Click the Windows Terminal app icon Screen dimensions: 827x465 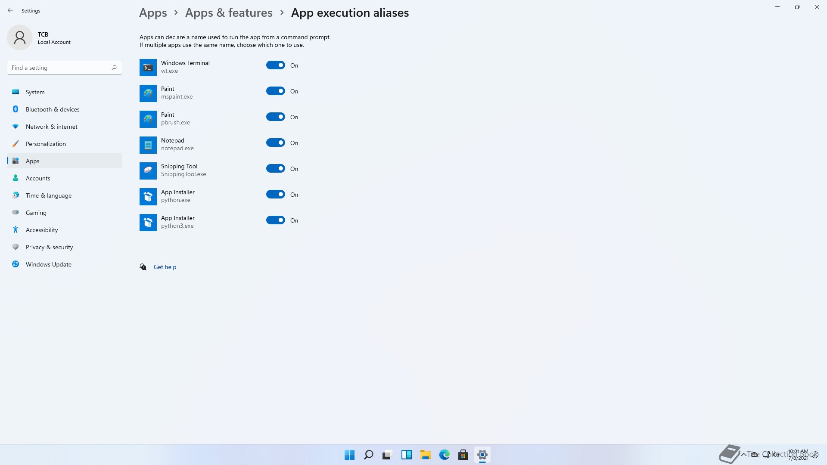(x=148, y=68)
